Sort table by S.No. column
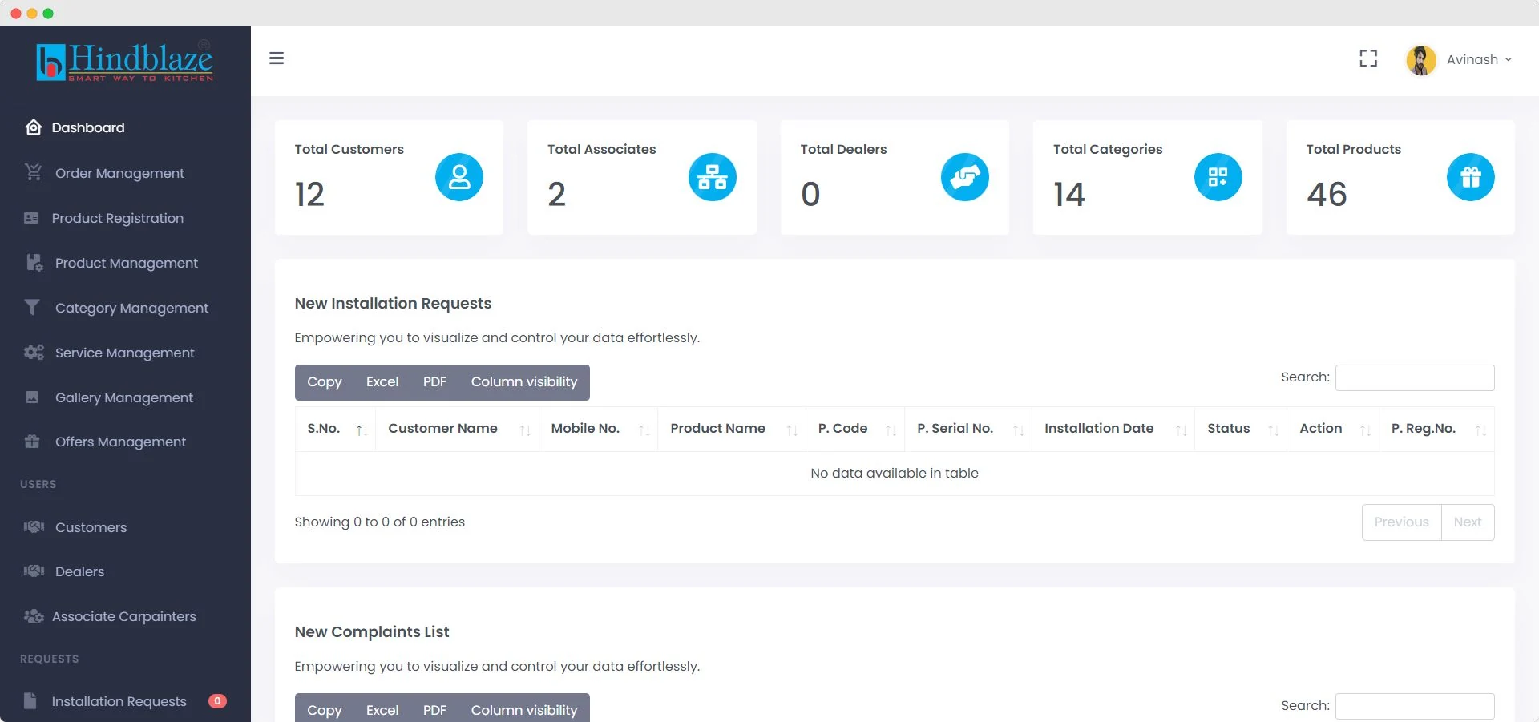This screenshot has width=1539, height=722. click(x=335, y=429)
